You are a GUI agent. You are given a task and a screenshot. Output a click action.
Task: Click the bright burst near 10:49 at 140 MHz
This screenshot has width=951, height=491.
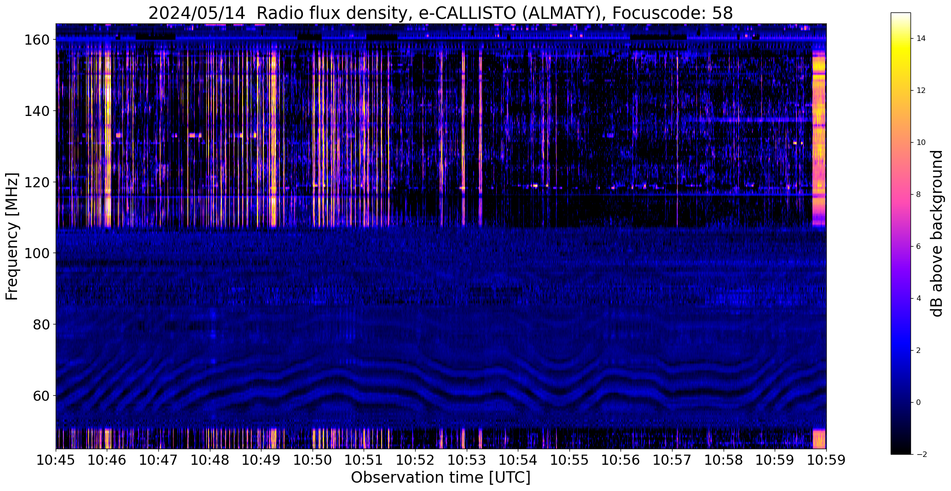pyautogui.click(x=273, y=110)
